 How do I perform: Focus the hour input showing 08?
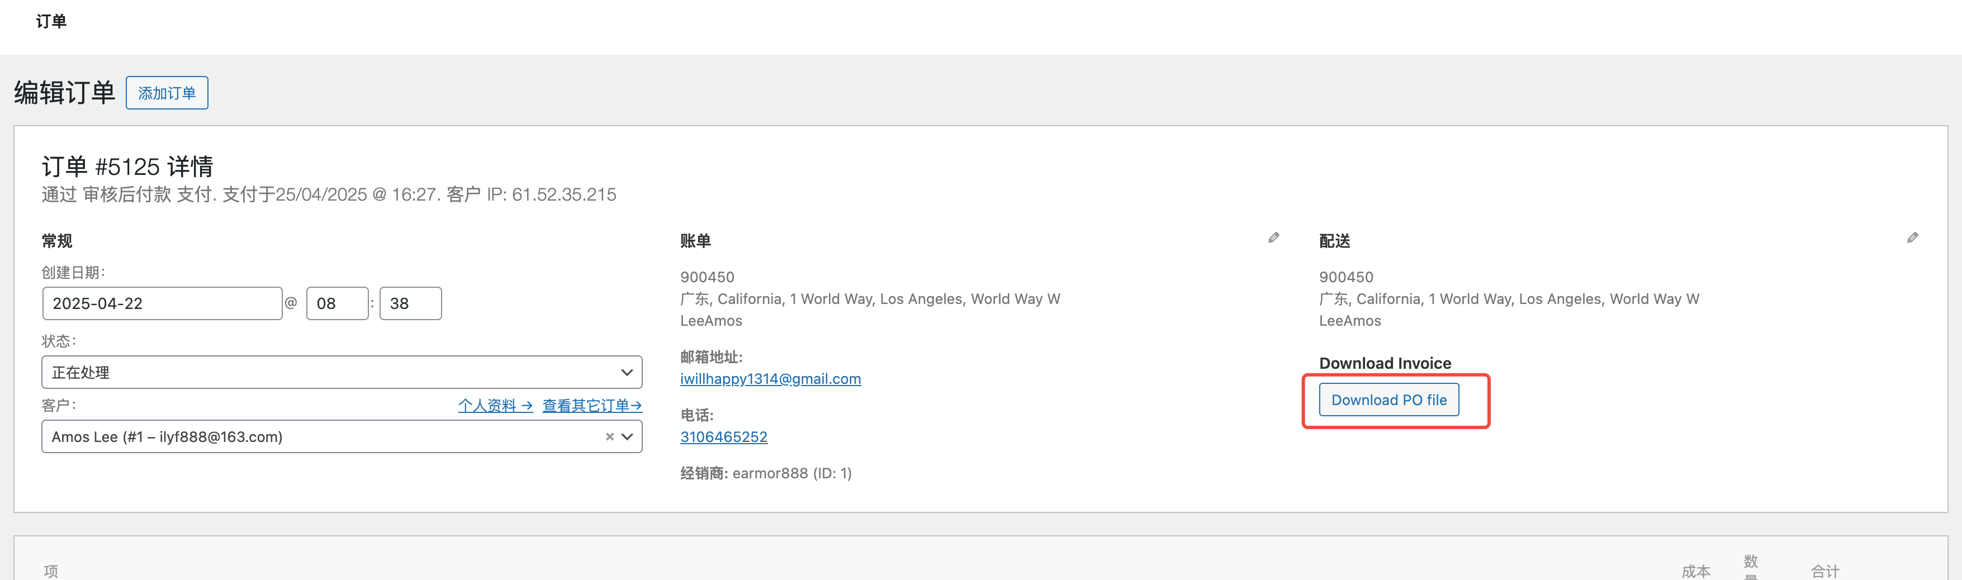point(337,304)
